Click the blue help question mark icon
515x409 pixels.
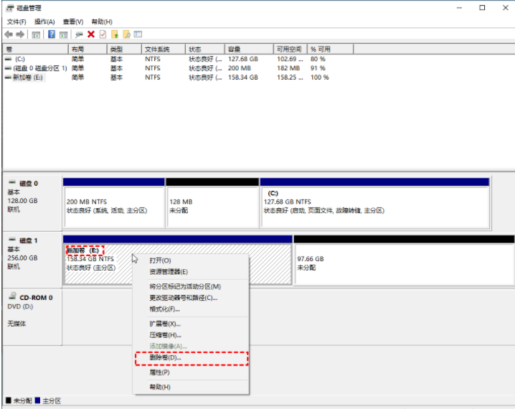pyautogui.click(x=52, y=34)
